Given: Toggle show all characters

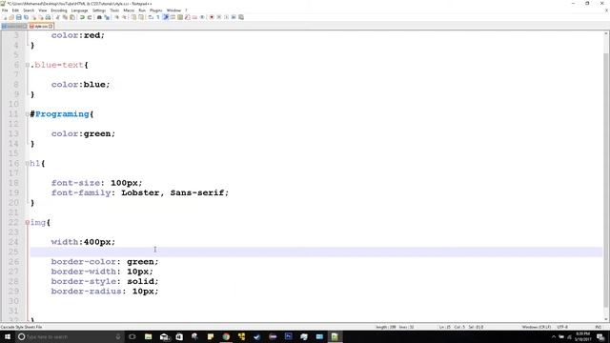Looking at the screenshot, I should point(158,17).
